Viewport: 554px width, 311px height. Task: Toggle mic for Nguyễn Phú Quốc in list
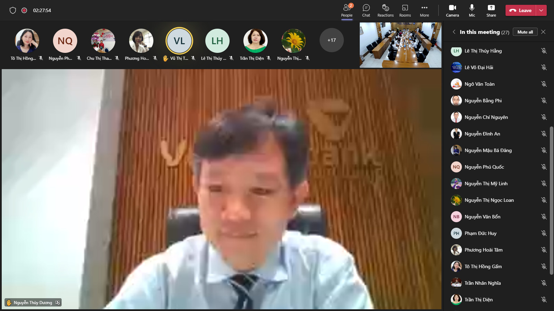(544, 167)
